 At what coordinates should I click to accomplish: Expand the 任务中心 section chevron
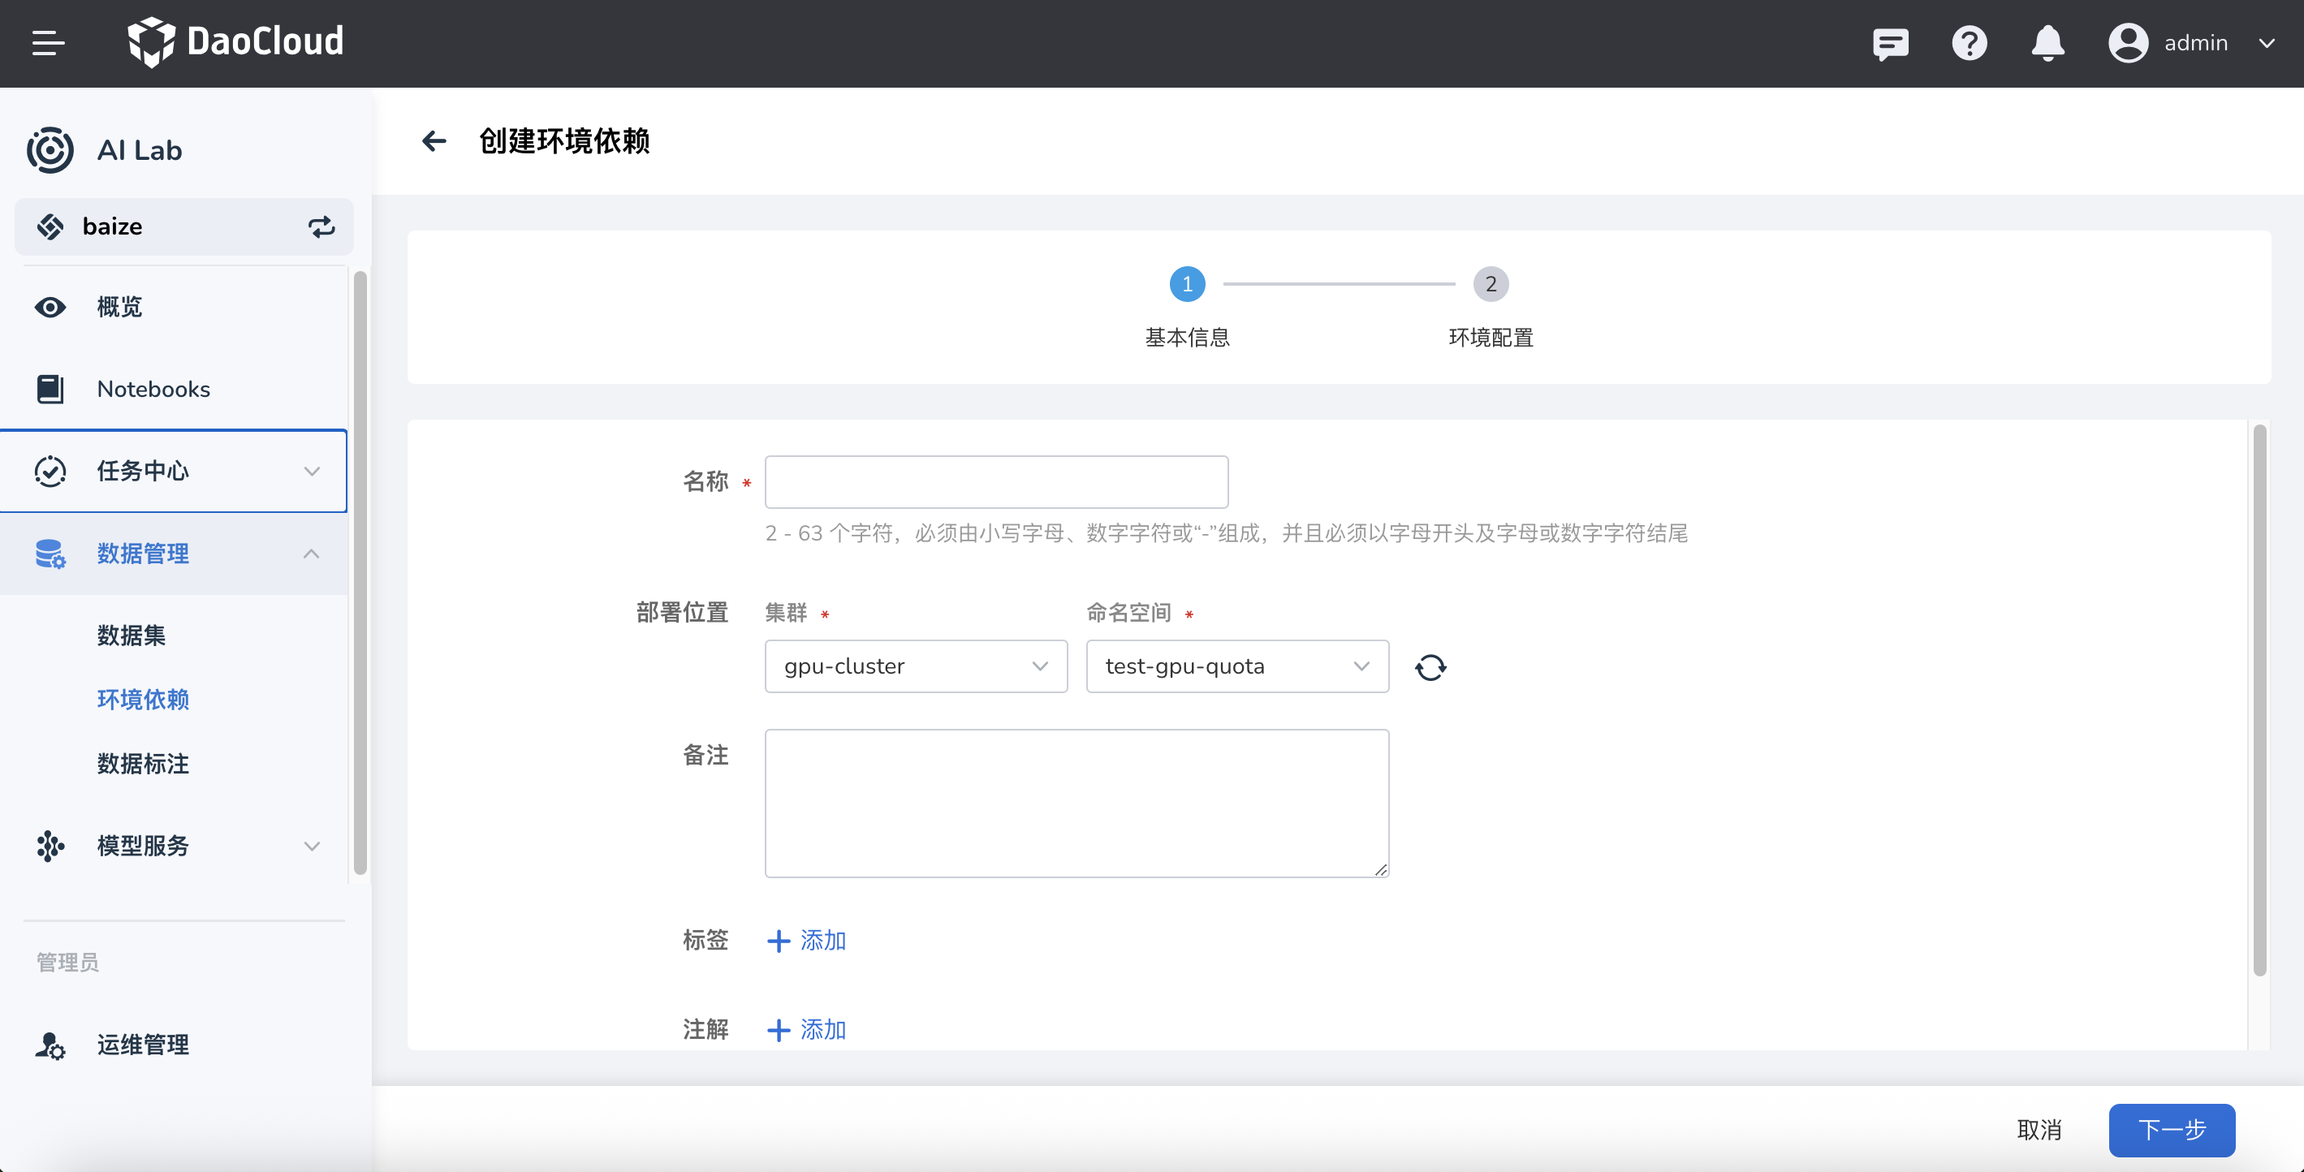[x=311, y=471]
